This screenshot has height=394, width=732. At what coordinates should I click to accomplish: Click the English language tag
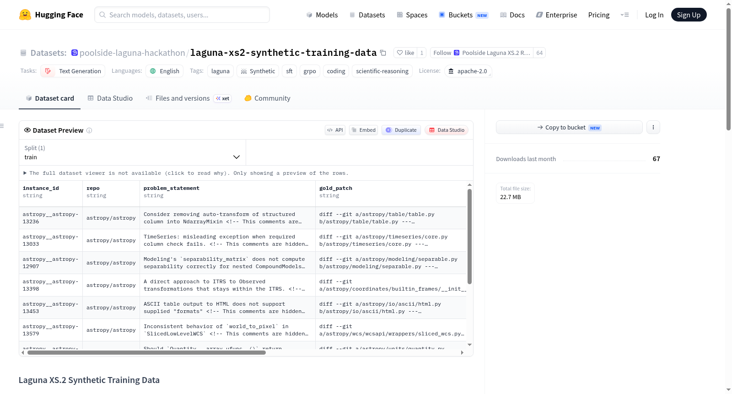pos(165,71)
